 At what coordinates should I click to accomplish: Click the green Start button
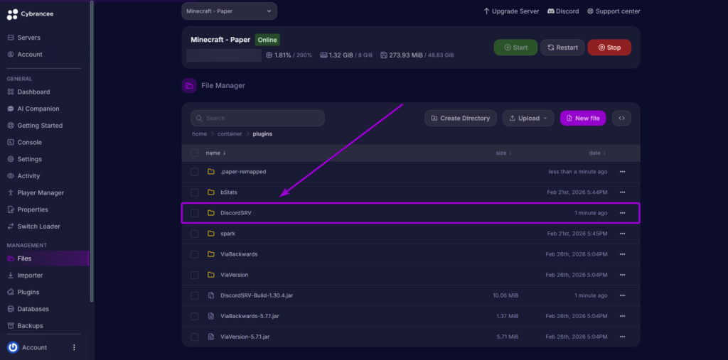[x=515, y=48]
